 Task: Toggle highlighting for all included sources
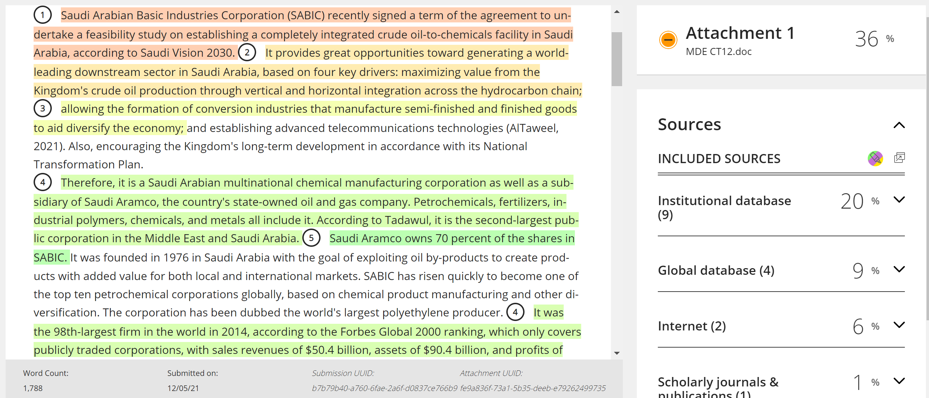875,159
